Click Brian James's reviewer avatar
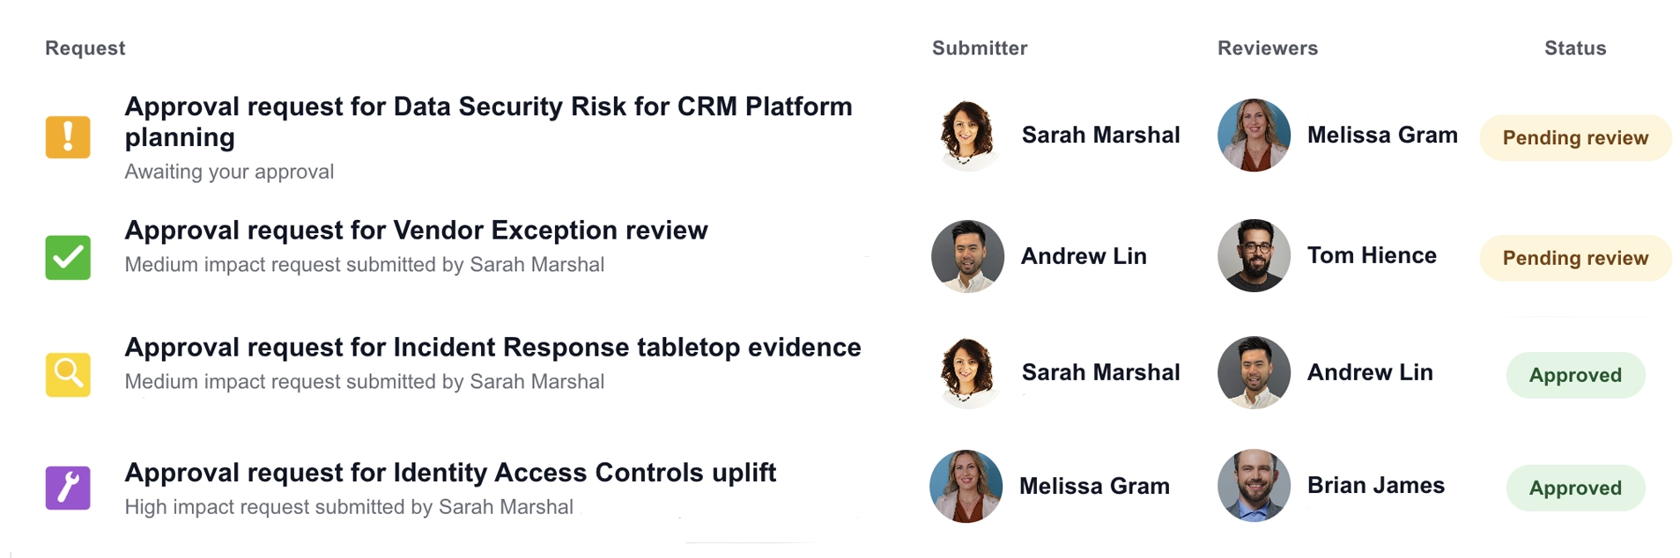This screenshot has width=1680, height=558. pyautogui.click(x=1254, y=486)
